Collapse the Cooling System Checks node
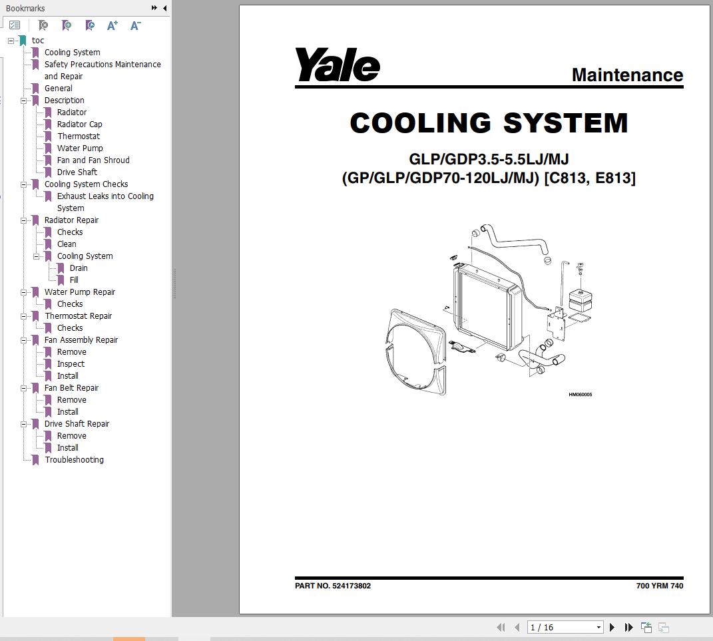The width and height of the screenshot is (713, 641). click(x=23, y=184)
